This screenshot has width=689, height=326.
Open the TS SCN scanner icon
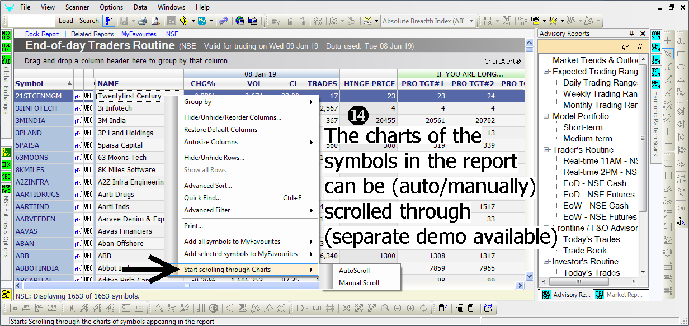pos(656,73)
